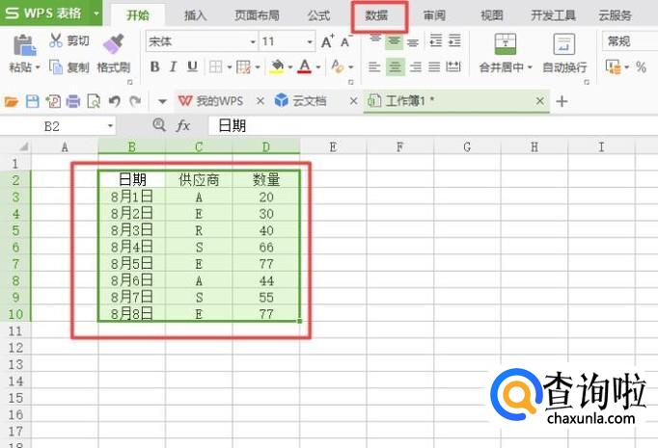Click the Merge and Center icon
Screen dimensions: 658x448
pos(505,43)
